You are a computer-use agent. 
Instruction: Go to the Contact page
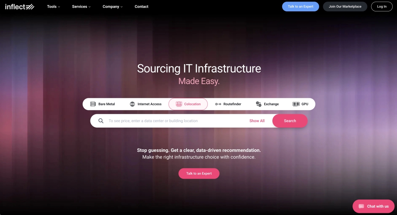142,7
